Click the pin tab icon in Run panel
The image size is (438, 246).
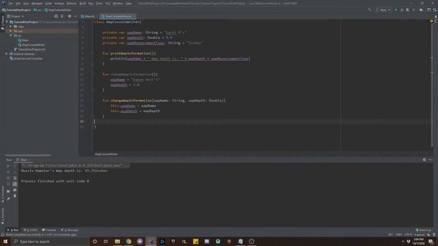pos(8,199)
